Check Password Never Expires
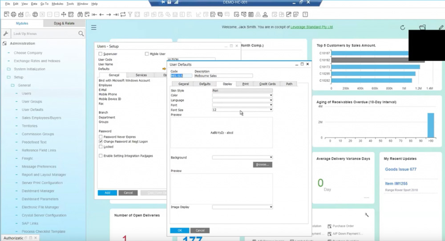The image size is (445, 241). pyautogui.click(x=101, y=137)
